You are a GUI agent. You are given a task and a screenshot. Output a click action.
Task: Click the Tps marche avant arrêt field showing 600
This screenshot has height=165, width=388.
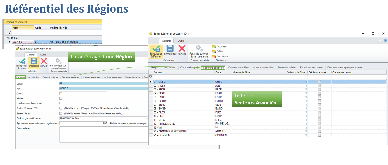pyautogui.click(x=83, y=123)
